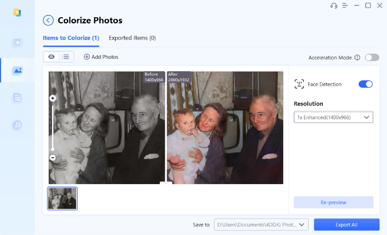Click the Export All button
Viewport: 387px width, 235px height.
pyautogui.click(x=346, y=225)
